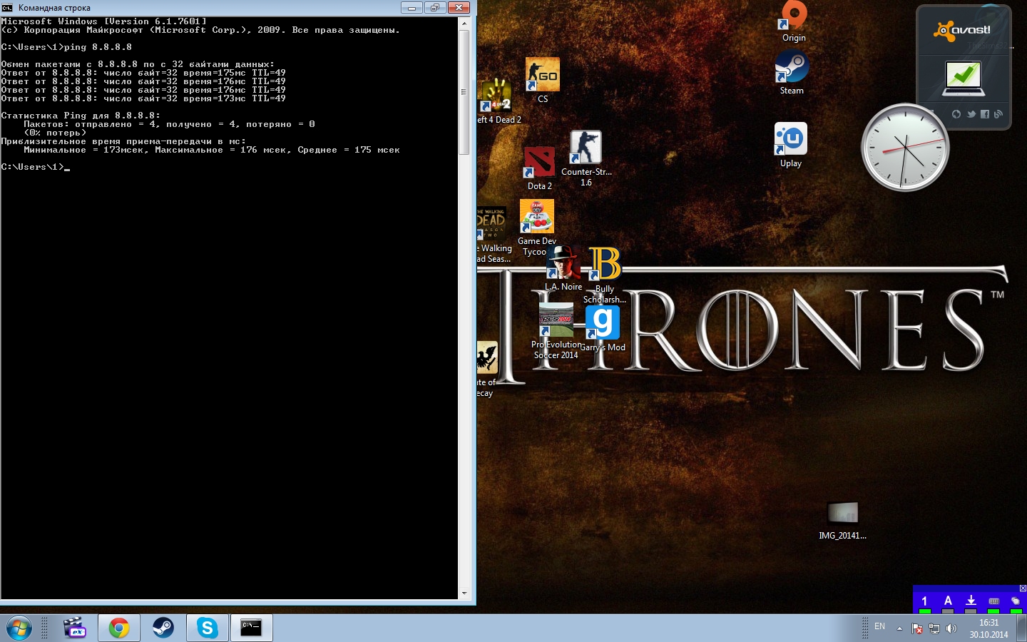Maximize the Command Prompt window
Image resolution: width=1027 pixels, height=642 pixels.
434,8
